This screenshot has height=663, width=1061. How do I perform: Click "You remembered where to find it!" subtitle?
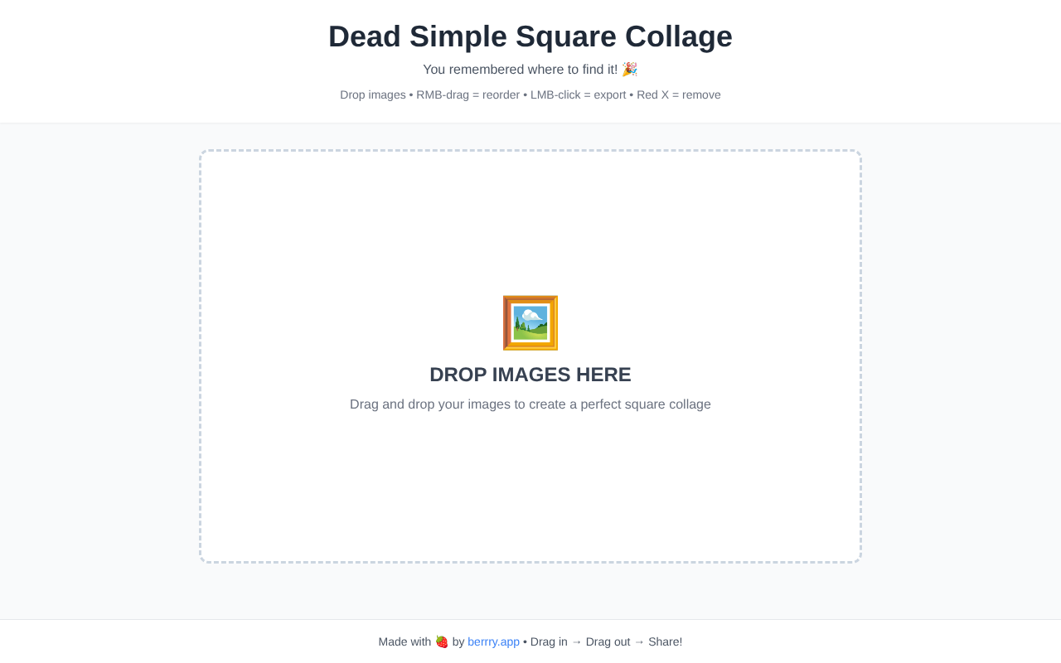[x=520, y=70]
